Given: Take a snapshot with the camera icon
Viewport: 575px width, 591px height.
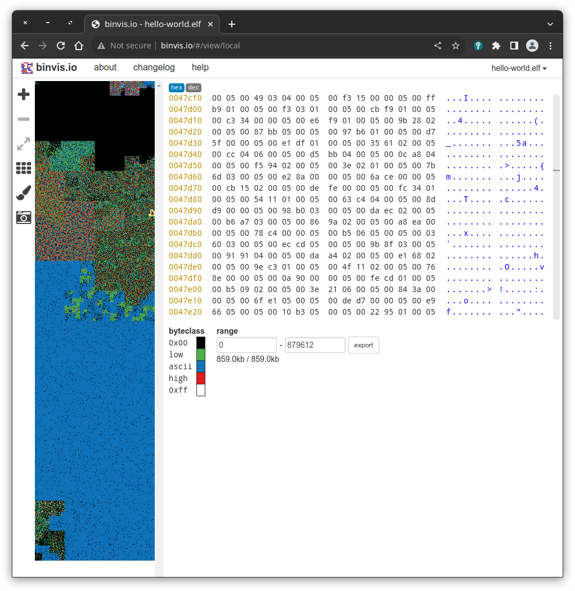Looking at the screenshot, I should (23, 217).
